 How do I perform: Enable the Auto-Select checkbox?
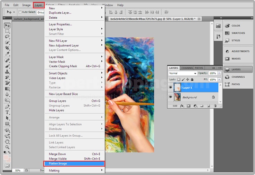20,12
